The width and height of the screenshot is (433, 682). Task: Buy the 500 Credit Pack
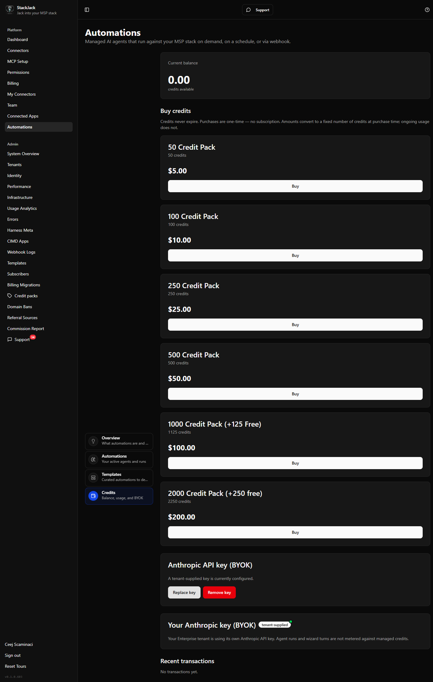pyautogui.click(x=295, y=394)
